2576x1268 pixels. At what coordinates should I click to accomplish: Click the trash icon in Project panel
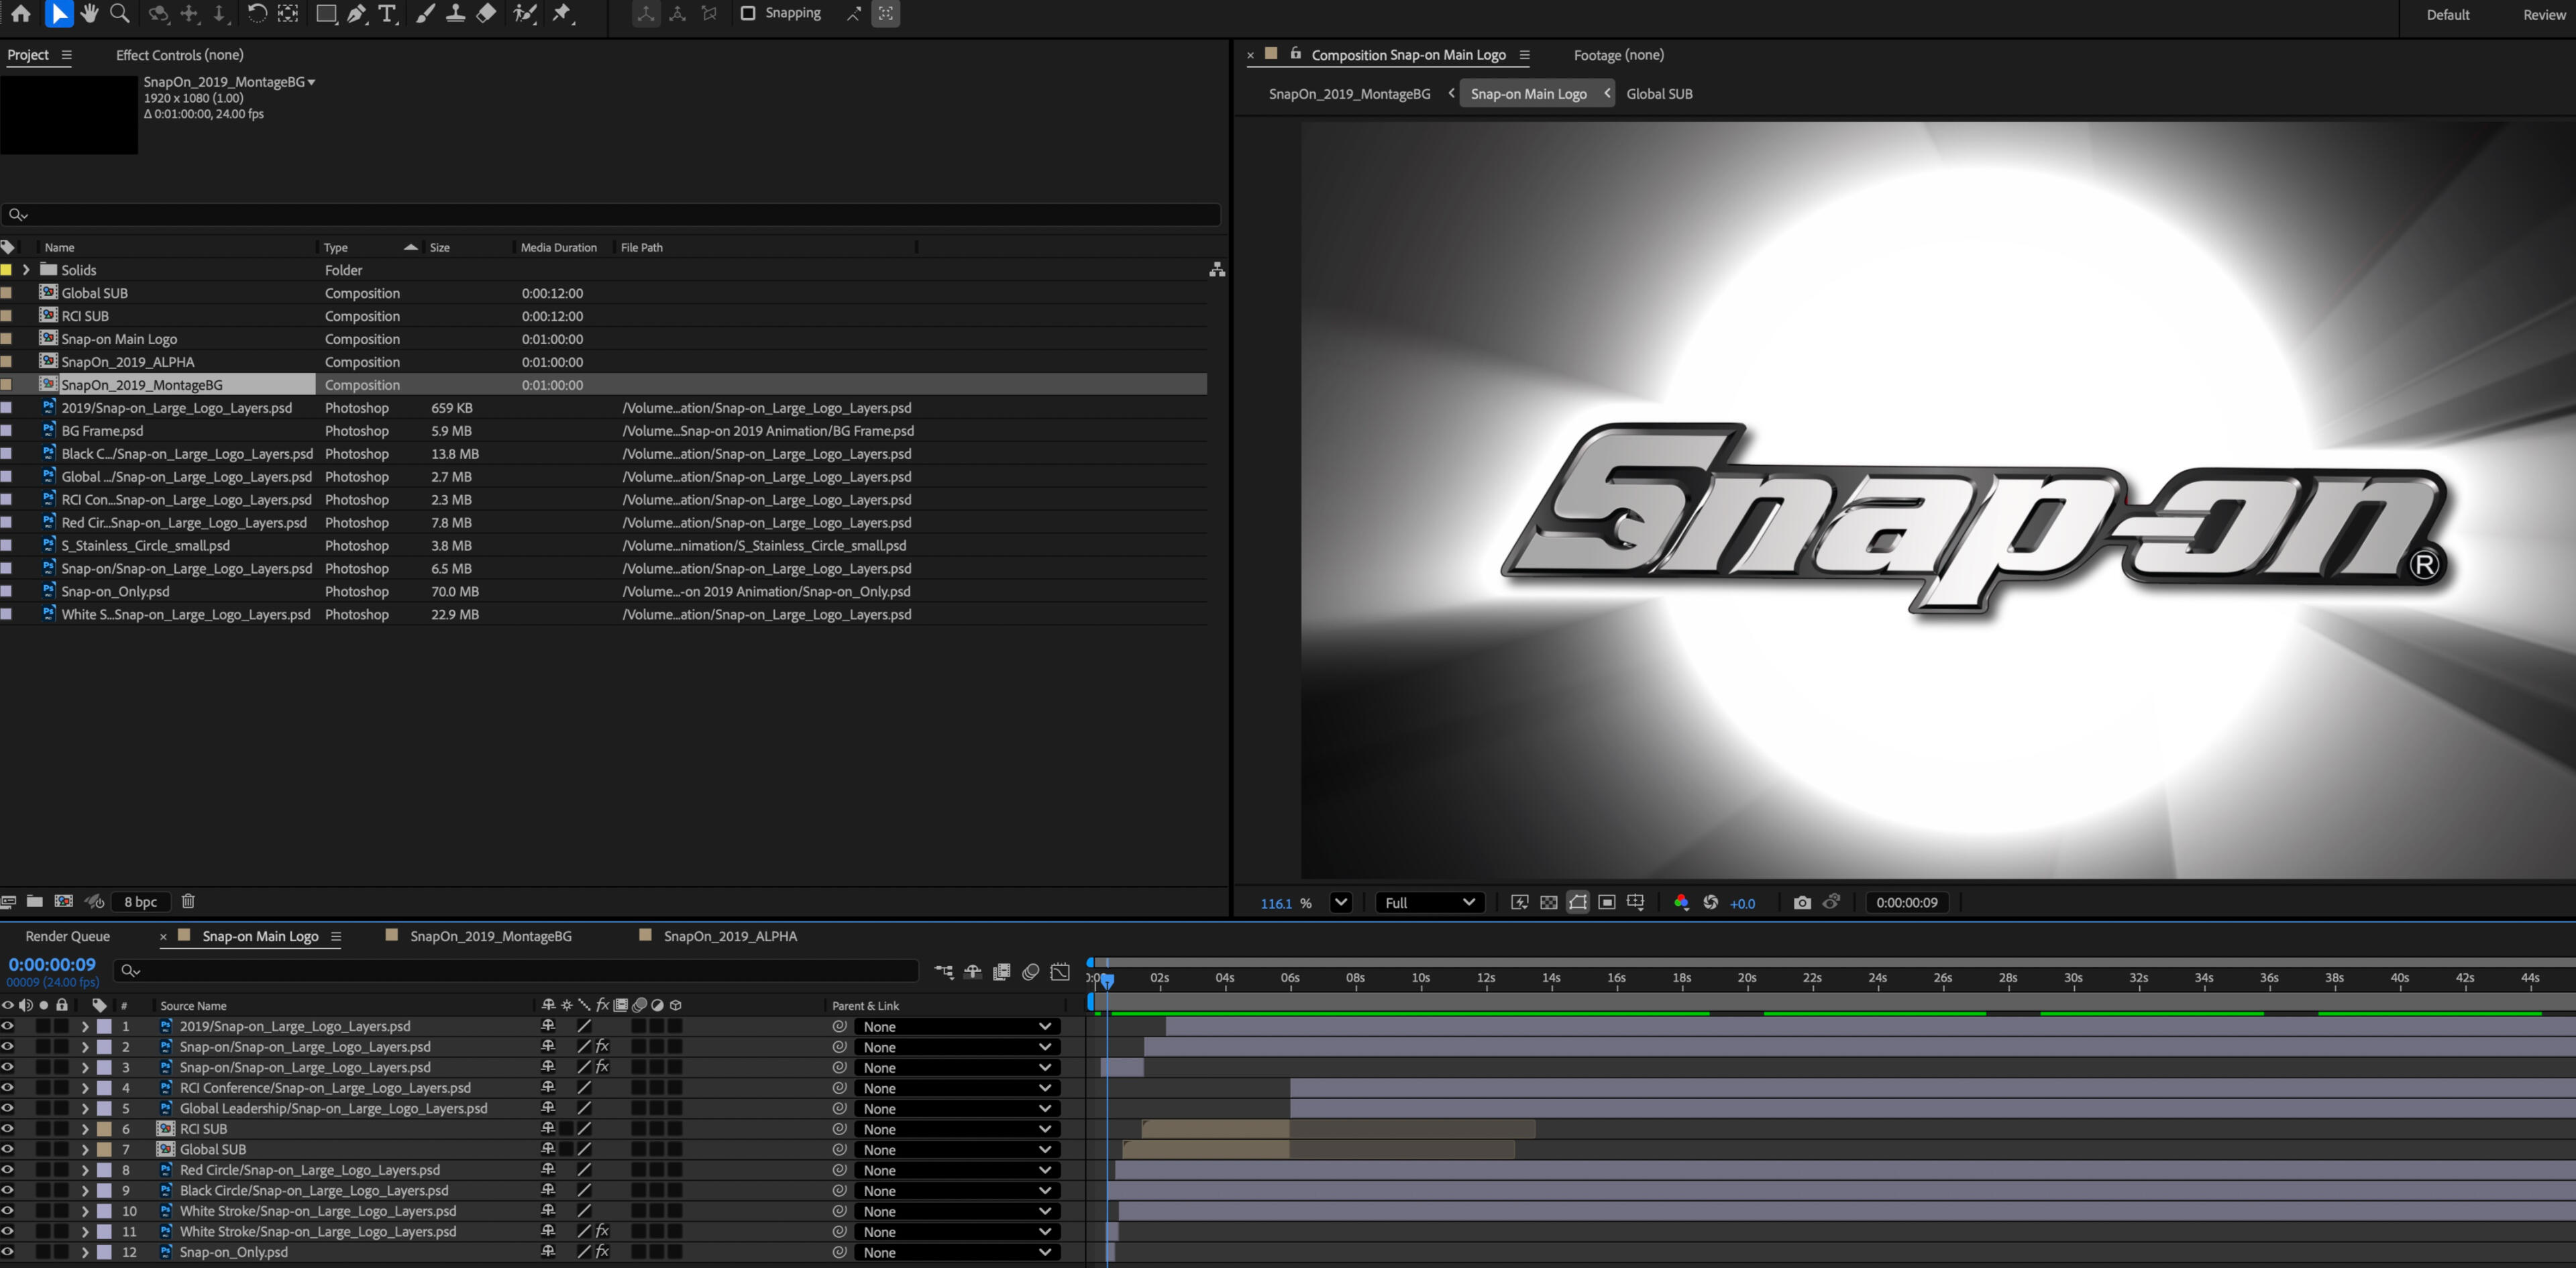(188, 901)
